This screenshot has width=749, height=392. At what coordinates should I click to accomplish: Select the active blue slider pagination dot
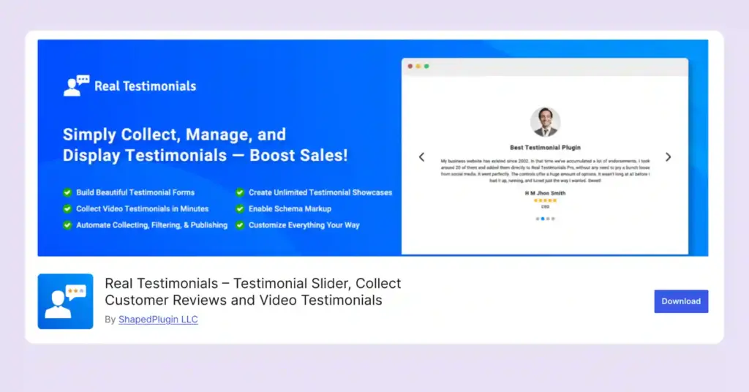[543, 219]
